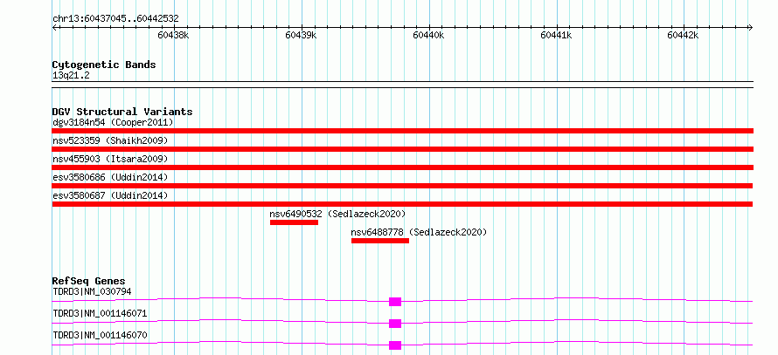This screenshot has width=778, height=355.
Task: Click the Cytogenetic Bands track heading
Action: click(x=104, y=65)
